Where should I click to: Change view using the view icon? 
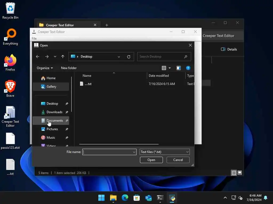tap(164, 68)
